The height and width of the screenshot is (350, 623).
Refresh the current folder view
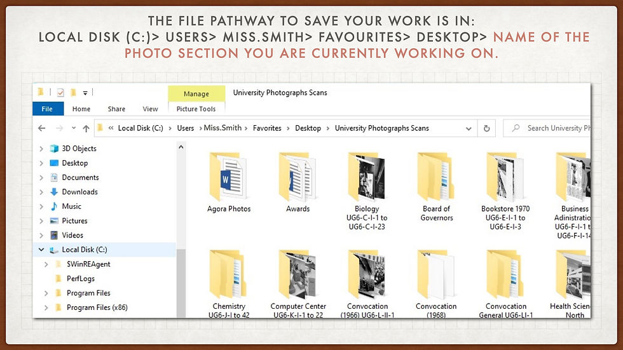[486, 128]
